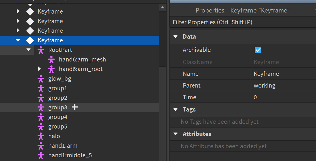This screenshot has height=161, width=316.
Task: Click the hand1:middle_5 pose icon
Action: tap(41, 155)
